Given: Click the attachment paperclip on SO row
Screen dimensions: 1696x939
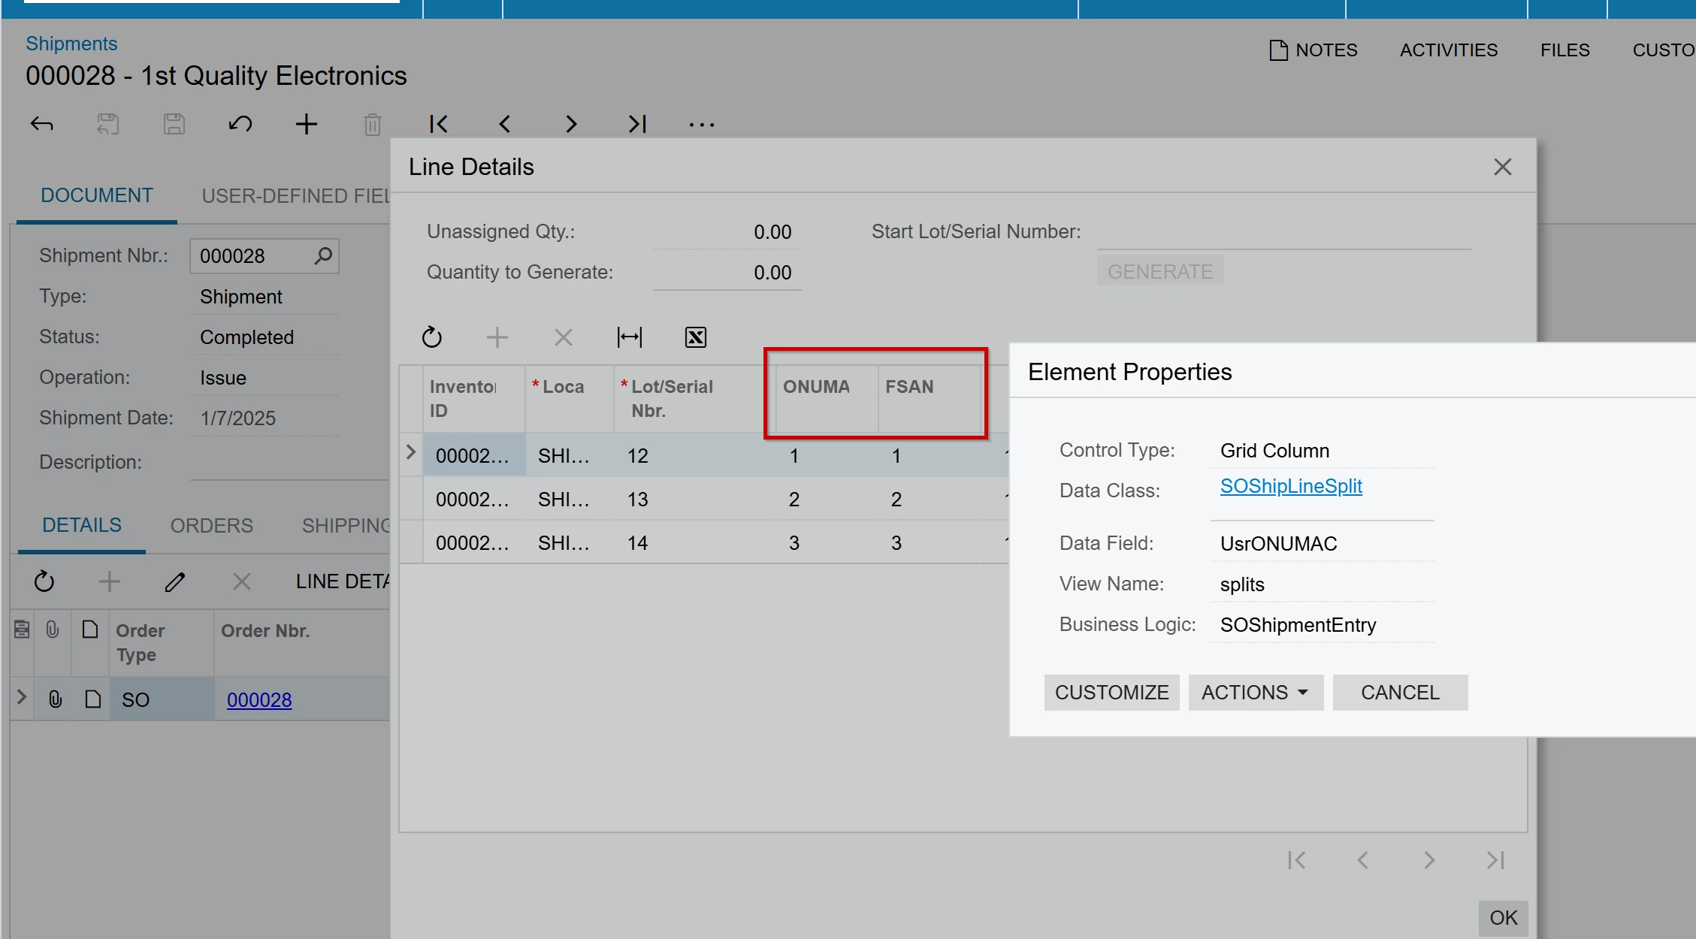Looking at the screenshot, I should point(55,699).
